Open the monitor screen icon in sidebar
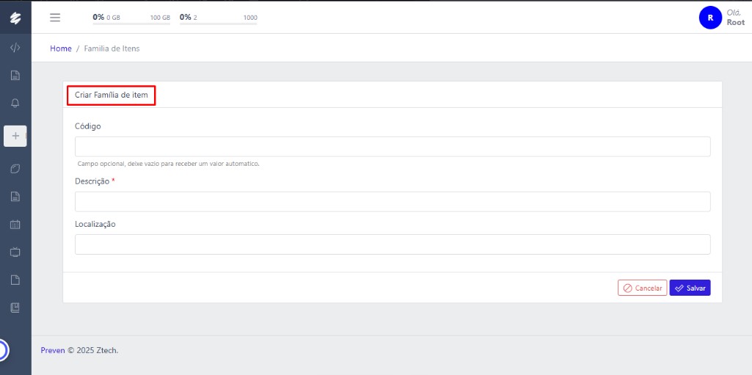The width and height of the screenshot is (752, 375). (15, 252)
